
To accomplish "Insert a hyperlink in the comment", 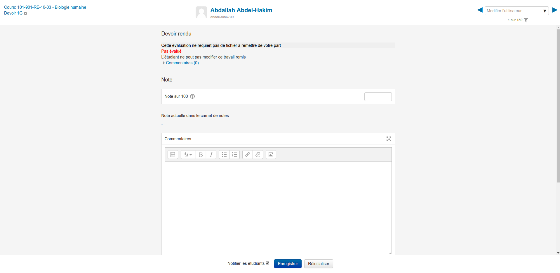I will point(248,155).
